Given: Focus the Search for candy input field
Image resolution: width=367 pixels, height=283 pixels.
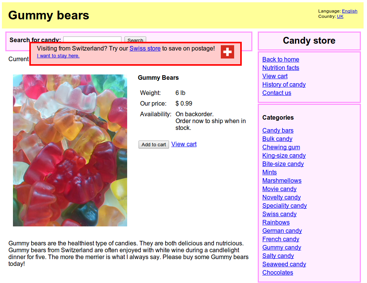Looking at the screenshot, I should pos(92,40).
